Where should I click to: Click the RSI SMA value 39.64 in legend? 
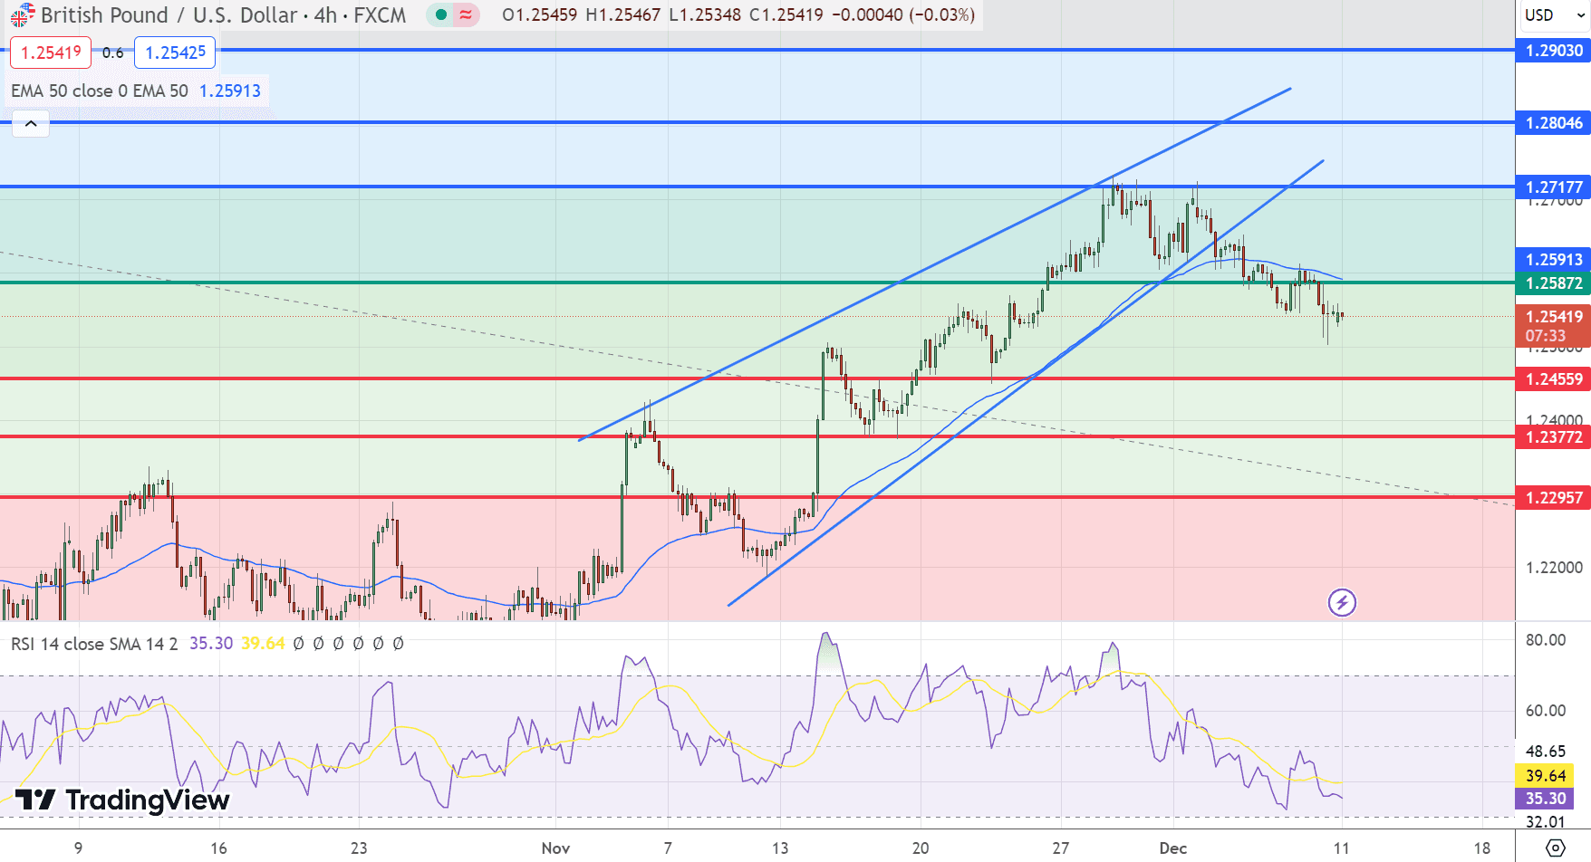(x=263, y=644)
